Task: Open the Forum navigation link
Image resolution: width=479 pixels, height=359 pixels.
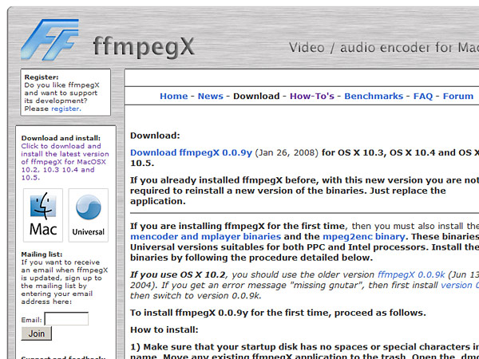Action: click(x=458, y=97)
